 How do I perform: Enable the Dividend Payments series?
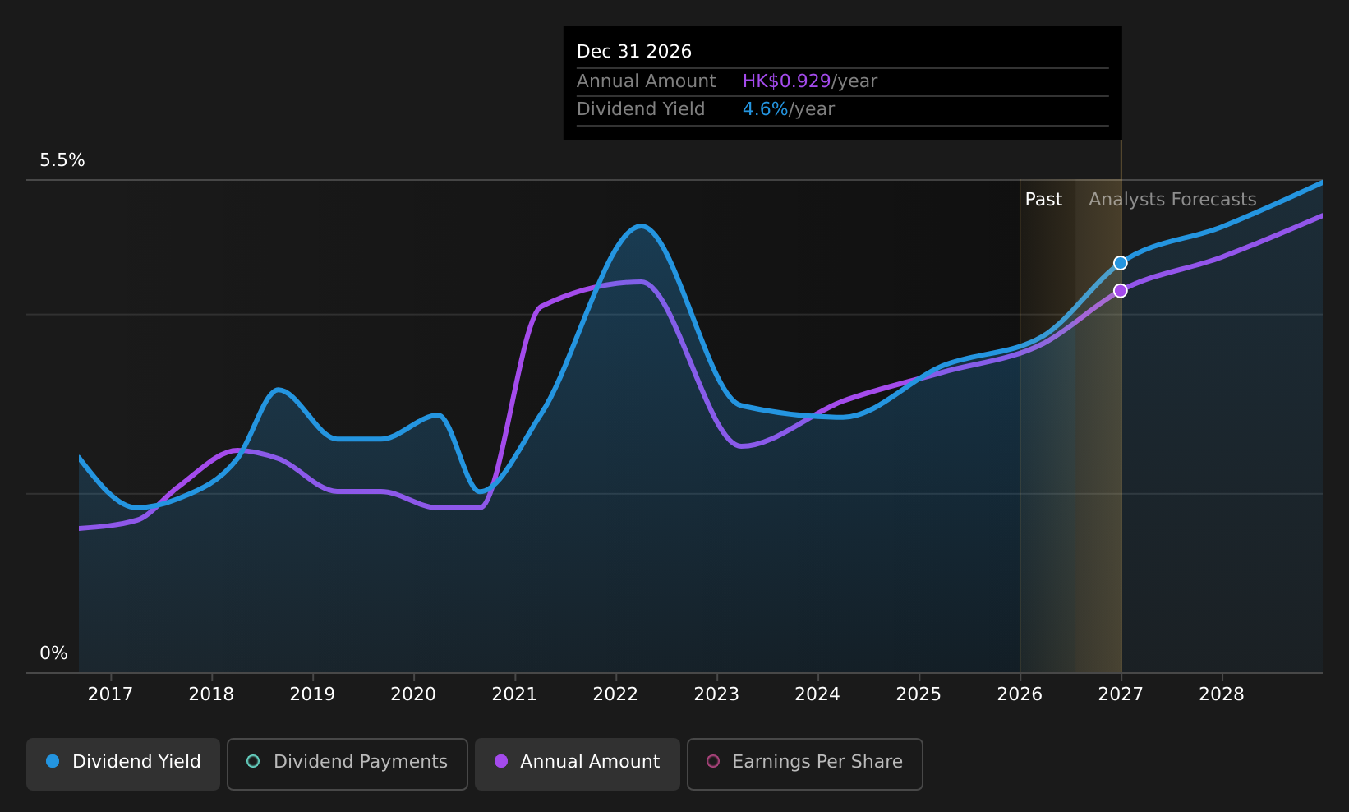[348, 764]
